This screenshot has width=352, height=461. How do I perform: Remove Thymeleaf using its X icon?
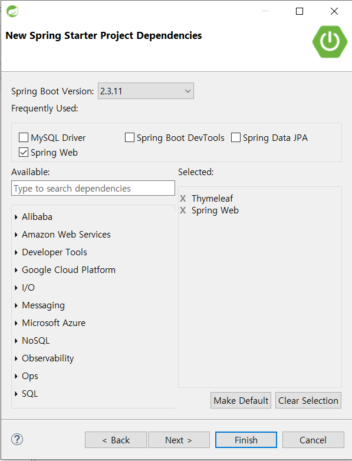[x=183, y=199]
